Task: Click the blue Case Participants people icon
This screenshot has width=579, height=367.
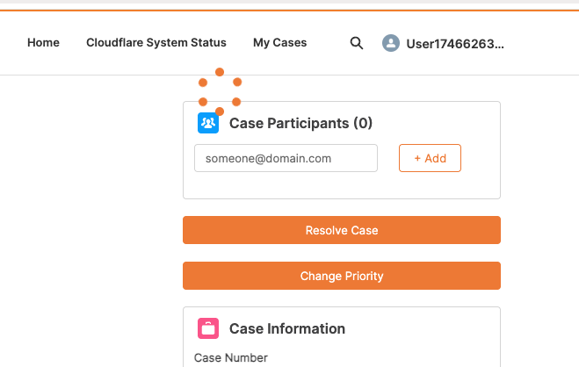Action: 208,123
